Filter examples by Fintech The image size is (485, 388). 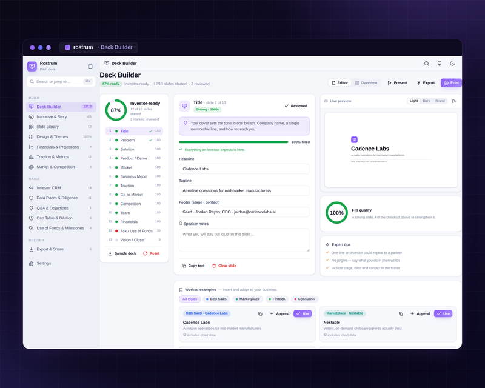[x=277, y=299]
